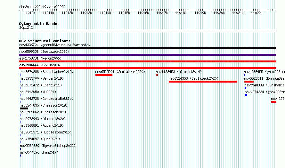285x168 pixels.
Task: Select the red nsv6525901 variant bar
Action: click(104, 75)
